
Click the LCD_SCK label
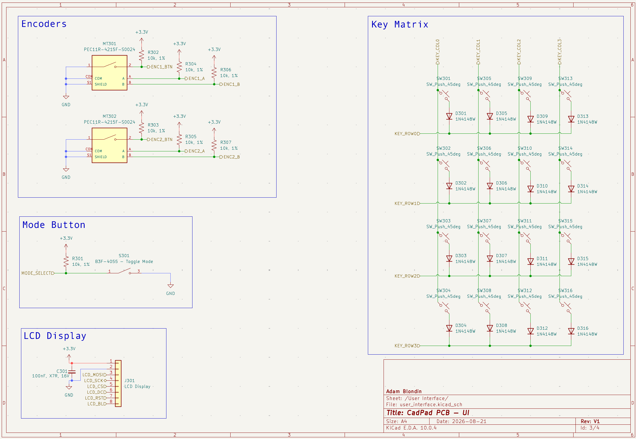point(95,380)
